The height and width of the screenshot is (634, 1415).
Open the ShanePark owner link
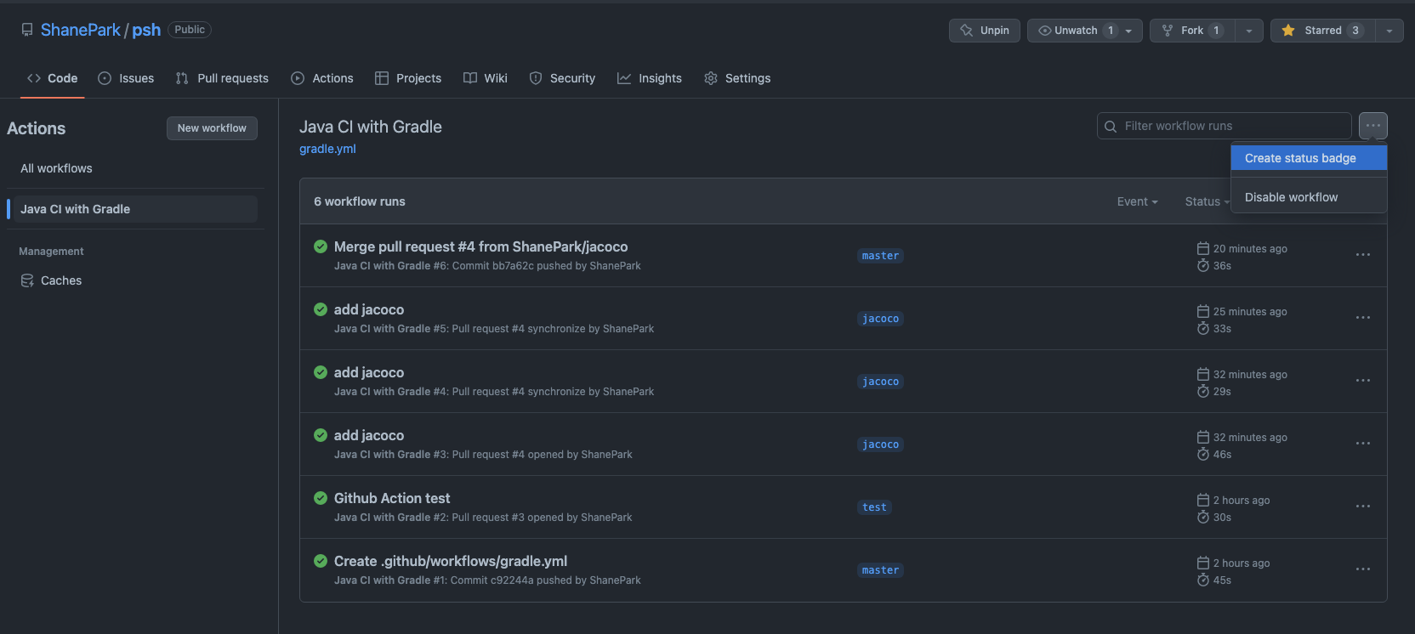click(81, 30)
